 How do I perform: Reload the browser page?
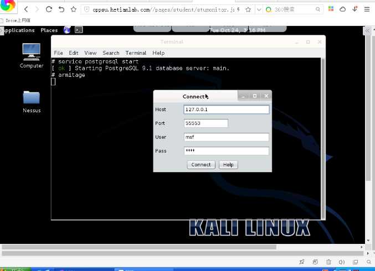pos(49,9)
